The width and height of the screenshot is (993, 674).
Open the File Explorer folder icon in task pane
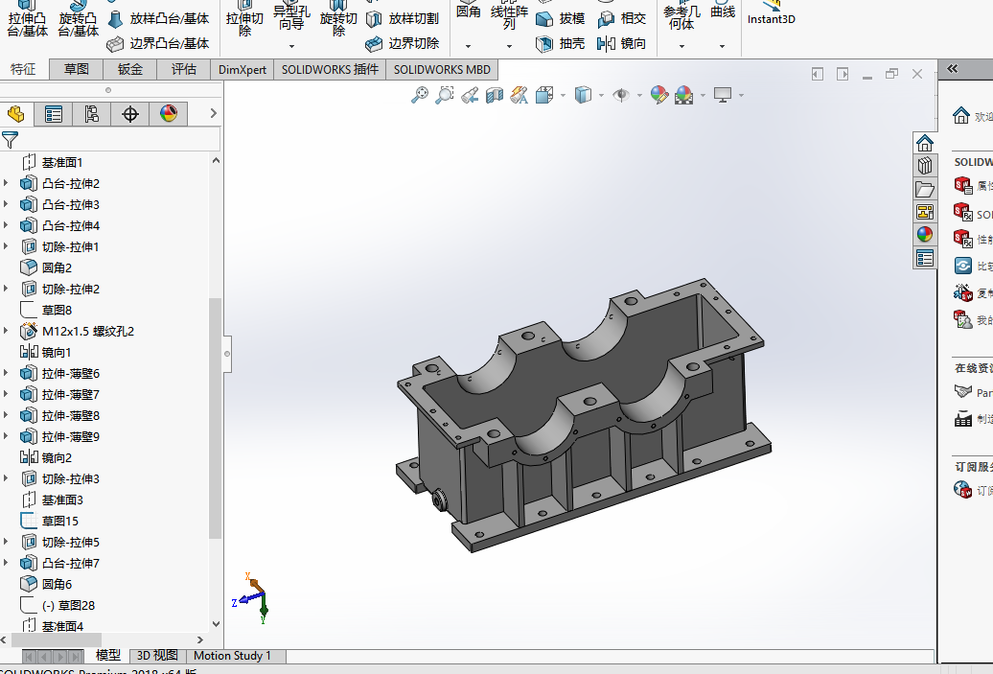coord(925,189)
